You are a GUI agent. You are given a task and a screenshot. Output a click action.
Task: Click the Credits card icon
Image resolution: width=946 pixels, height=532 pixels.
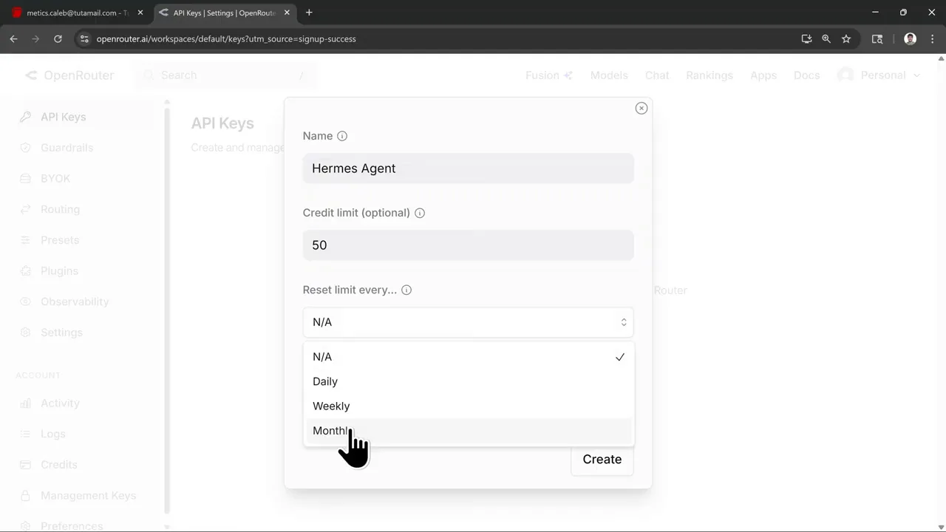pyautogui.click(x=26, y=465)
